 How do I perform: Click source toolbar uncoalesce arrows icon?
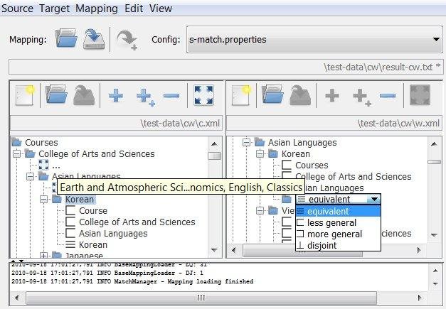[203, 95]
